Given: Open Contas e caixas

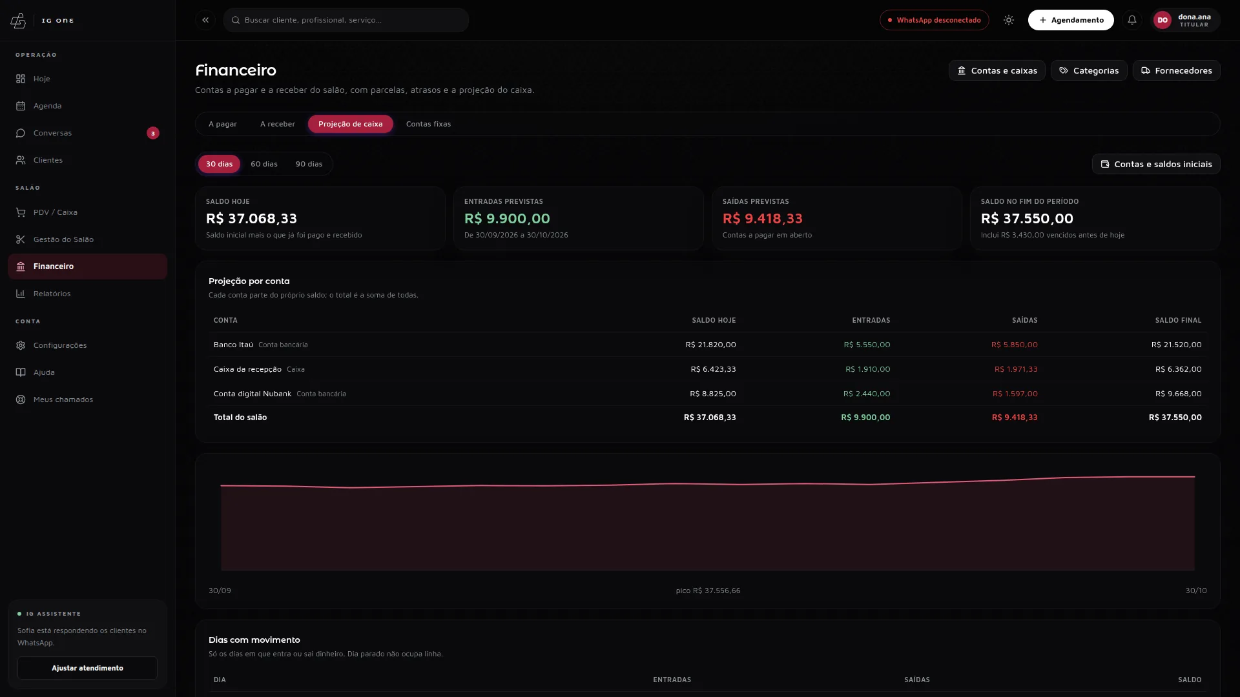Looking at the screenshot, I should click(x=997, y=70).
